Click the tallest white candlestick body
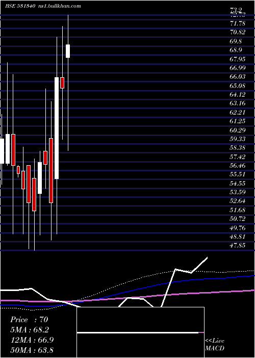255x358 pixels. click(57, 128)
